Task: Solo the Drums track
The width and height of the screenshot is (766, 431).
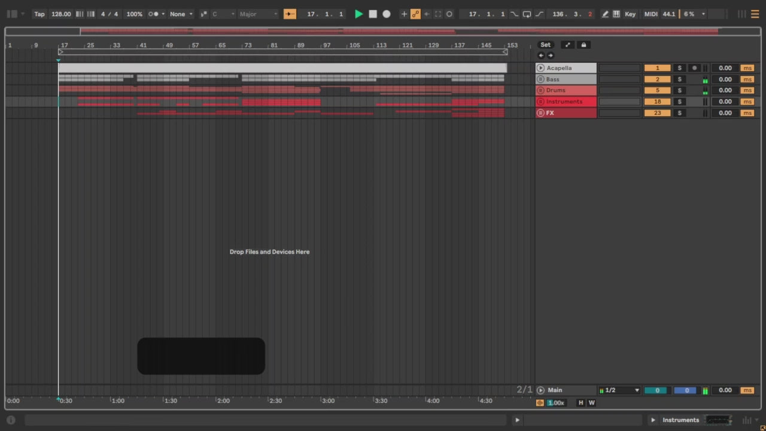Action: [x=679, y=90]
